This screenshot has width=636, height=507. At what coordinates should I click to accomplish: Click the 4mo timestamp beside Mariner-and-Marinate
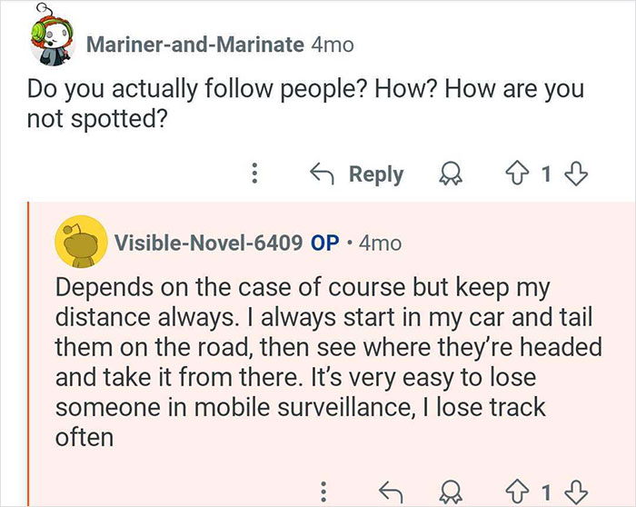click(333, 45)
